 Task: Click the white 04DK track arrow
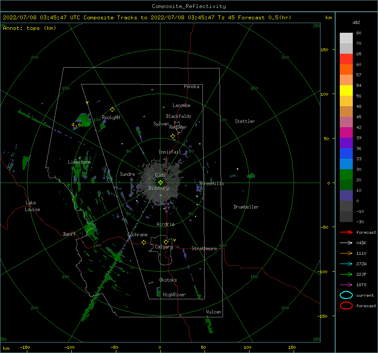(346, 243)
